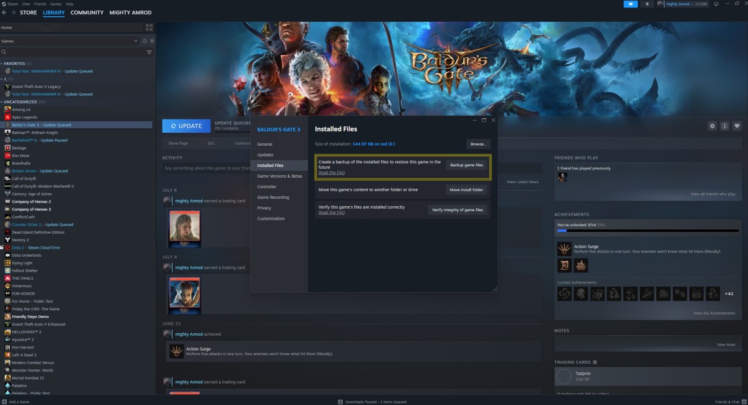This screenshot has width=748, height=405.
Task: Go to the COMMUNITY tab
Action: 87,12
